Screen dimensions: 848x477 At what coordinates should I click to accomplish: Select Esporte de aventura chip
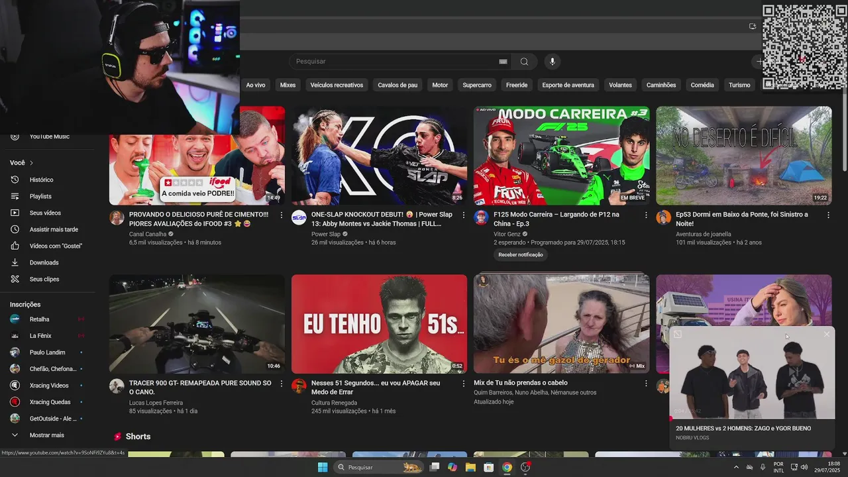568,85
